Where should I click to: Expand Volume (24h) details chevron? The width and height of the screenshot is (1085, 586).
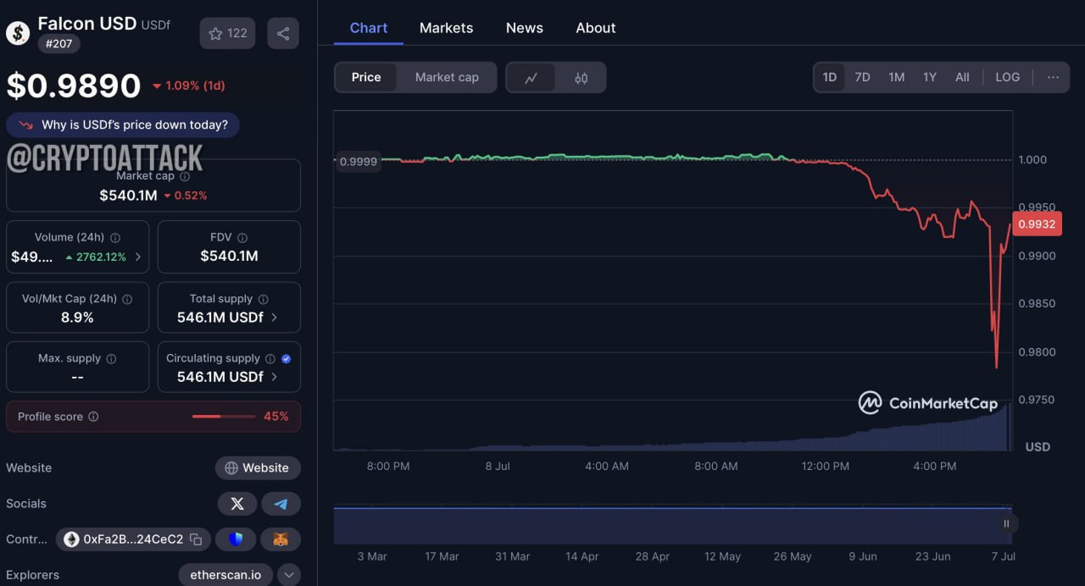click(138, 257)
